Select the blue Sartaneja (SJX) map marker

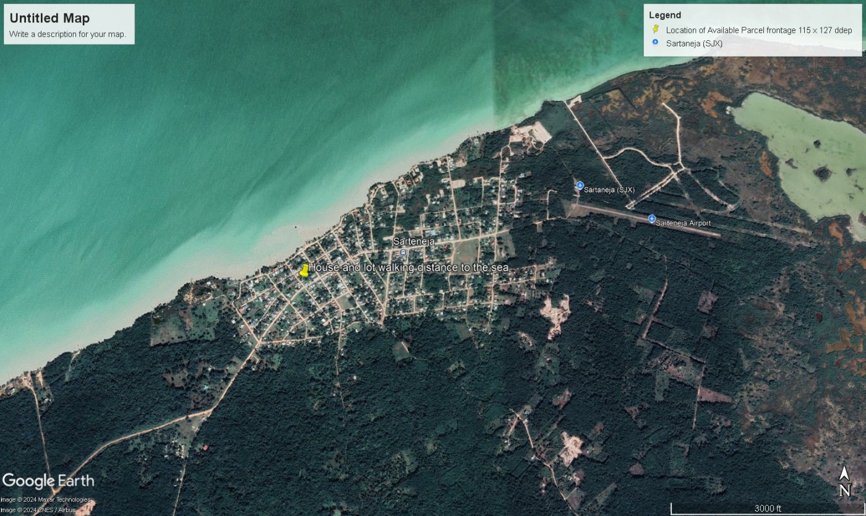point(580,186)
